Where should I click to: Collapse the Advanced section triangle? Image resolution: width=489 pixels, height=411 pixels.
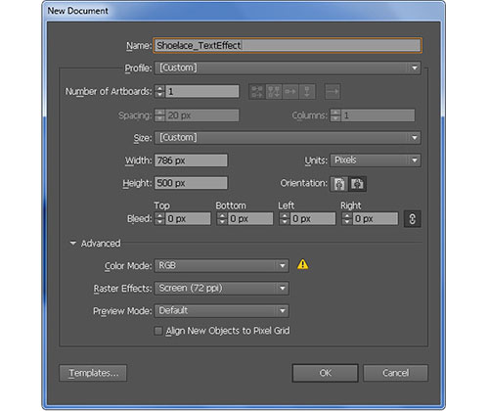click(73, 244)
